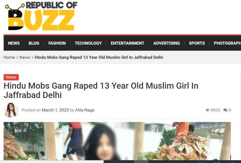Open the Advertising menu item
Image resolution: width=241 pixels, height=163 pixels.
click(x=167, y=43)
